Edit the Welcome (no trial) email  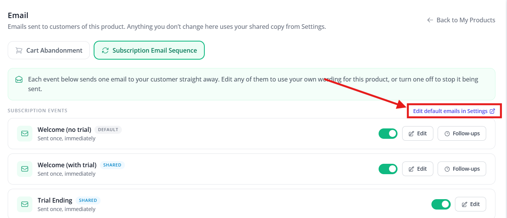click(418, 133)
